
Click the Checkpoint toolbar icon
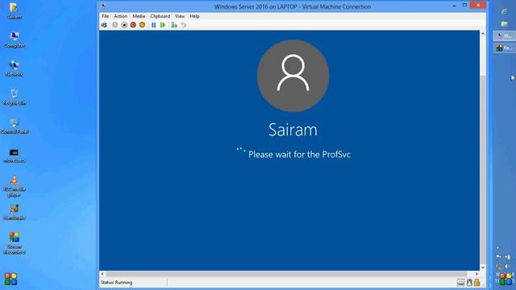(x=174, y=25)
